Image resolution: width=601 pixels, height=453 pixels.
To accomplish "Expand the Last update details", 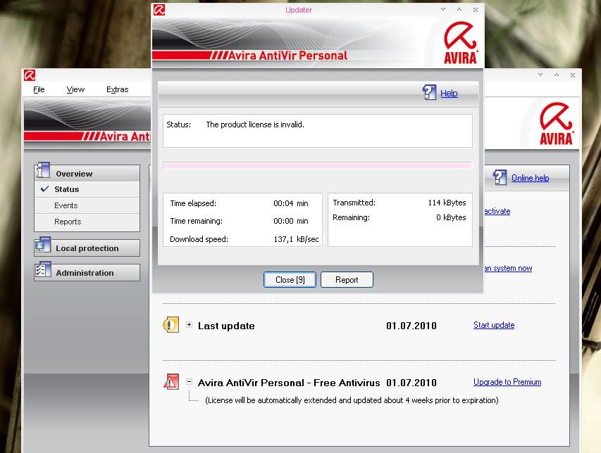I will [x=189, y=325].
